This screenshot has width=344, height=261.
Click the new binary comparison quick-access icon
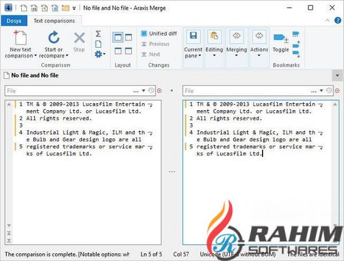(34, 8)
